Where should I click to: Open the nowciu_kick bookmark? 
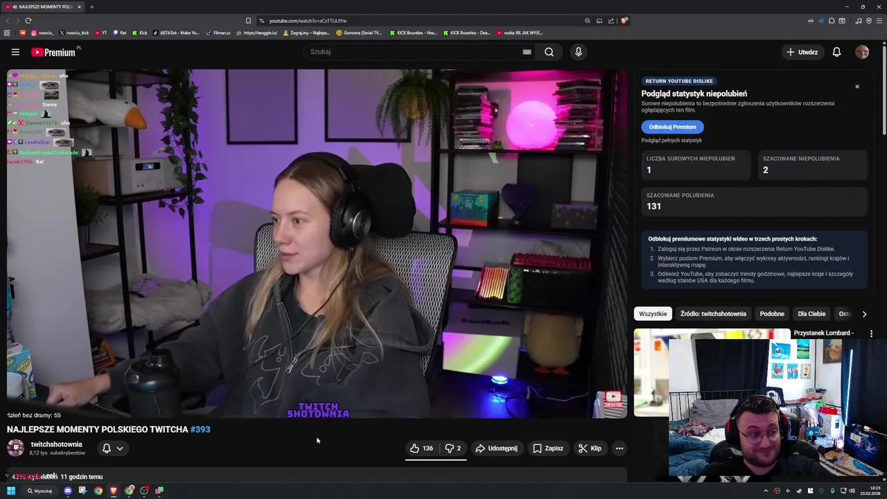(x=74, y=33)
